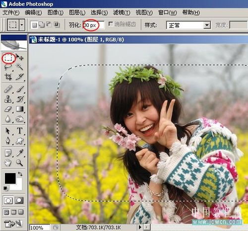Select the Blur tool
The image size is (248, 231).
8,119
